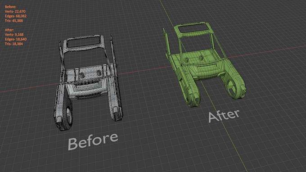Click the 'Before' 3D text label
This screenshot has height=172, width=306.
coord(93,141)
